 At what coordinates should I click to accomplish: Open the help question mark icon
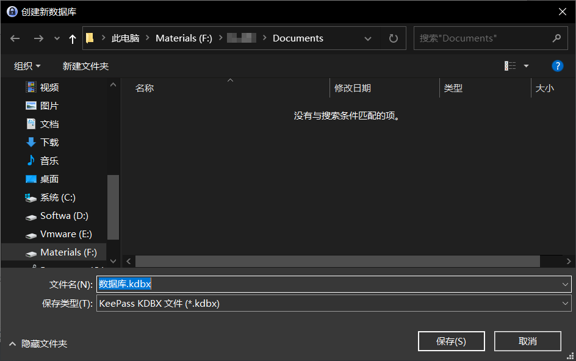(x=557, y=66)
